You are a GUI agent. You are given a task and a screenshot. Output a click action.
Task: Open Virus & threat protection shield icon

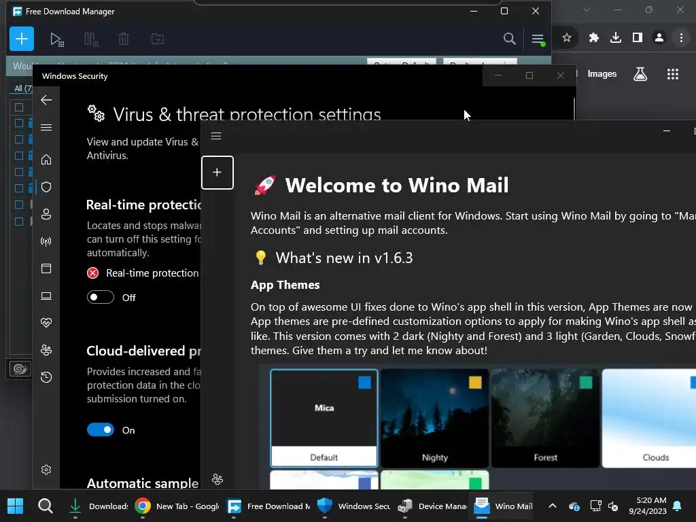[x=46, y=187]
